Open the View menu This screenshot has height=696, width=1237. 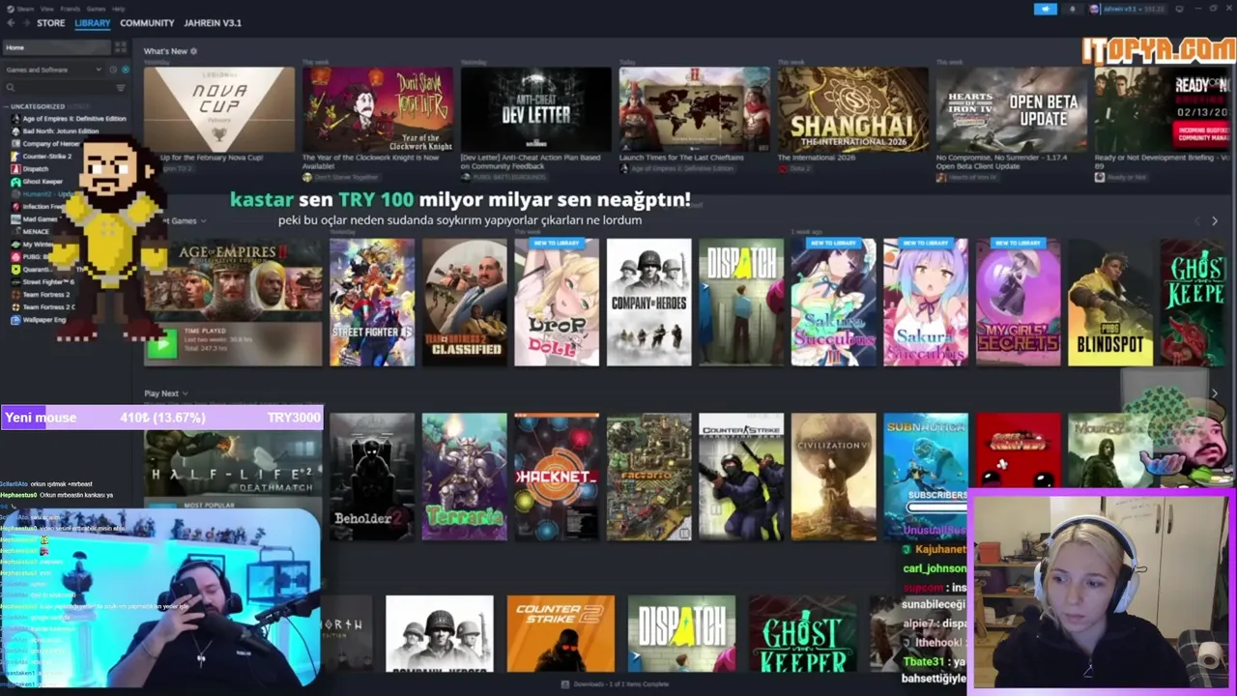[x=47, y=9]
